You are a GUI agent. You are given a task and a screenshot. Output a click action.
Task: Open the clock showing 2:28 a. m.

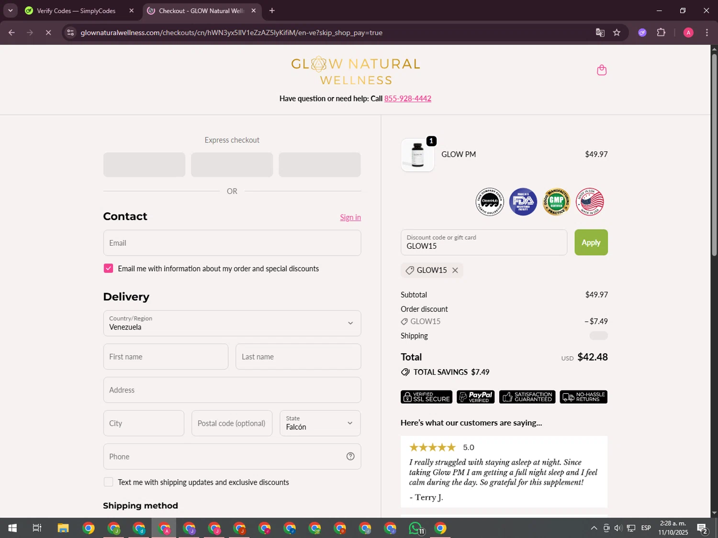(673, 528)
